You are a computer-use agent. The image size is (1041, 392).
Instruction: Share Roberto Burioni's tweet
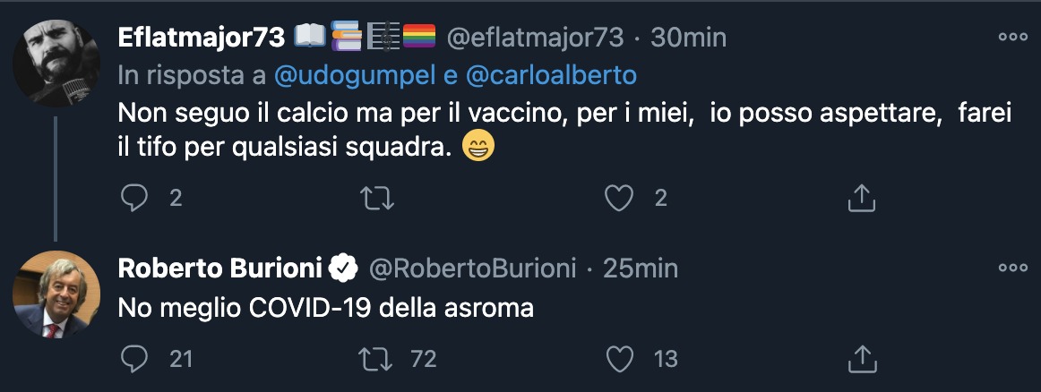(860, 359)
